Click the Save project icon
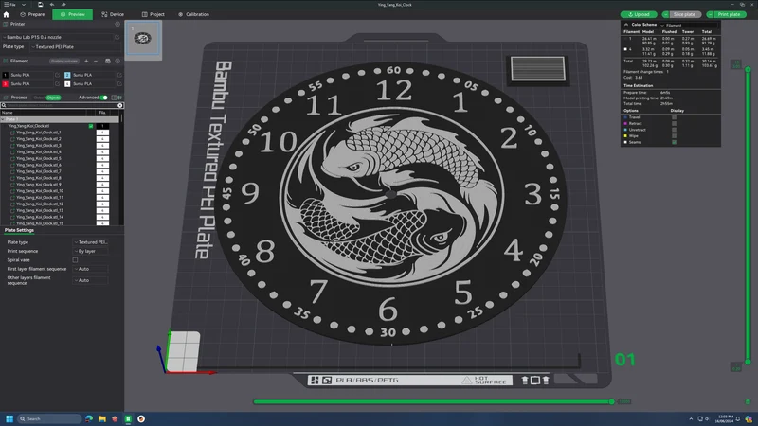This screenshot has width=758, height=426. point(40,5)
